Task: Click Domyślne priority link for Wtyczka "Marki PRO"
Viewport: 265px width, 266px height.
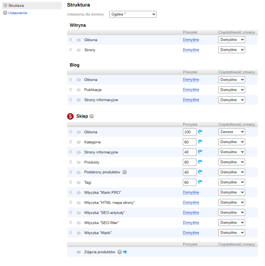Action: [x=191, y=192]
